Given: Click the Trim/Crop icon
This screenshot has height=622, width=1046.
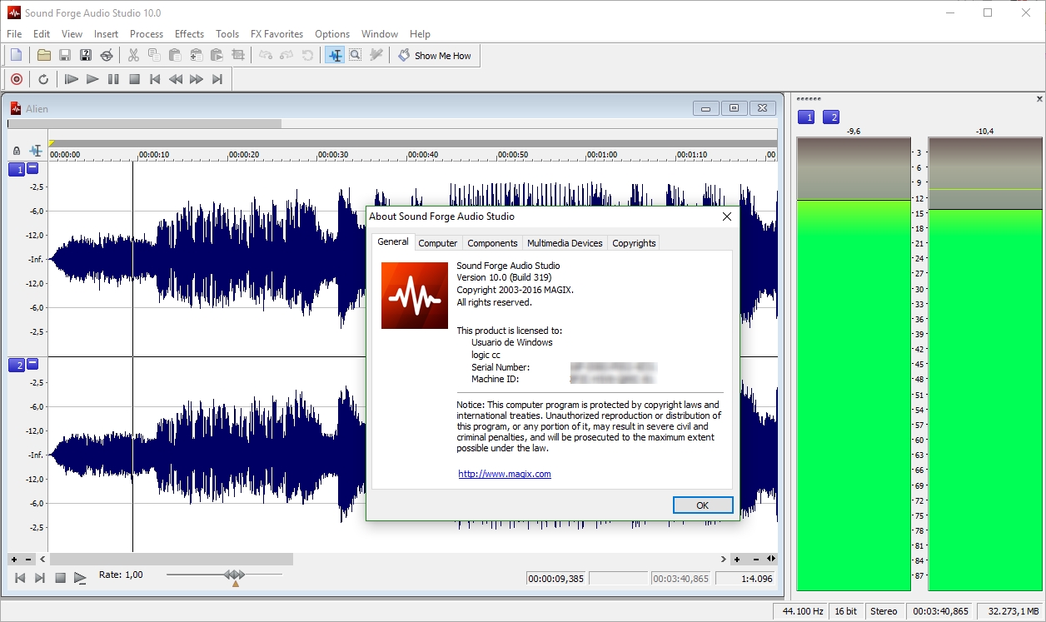Looking at the screenshot, I should (238, 56).
